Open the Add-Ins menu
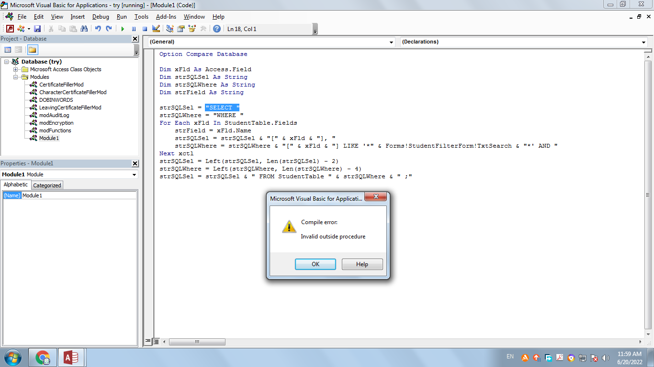Screen dimensions: 654x367 tap(166, 17)
